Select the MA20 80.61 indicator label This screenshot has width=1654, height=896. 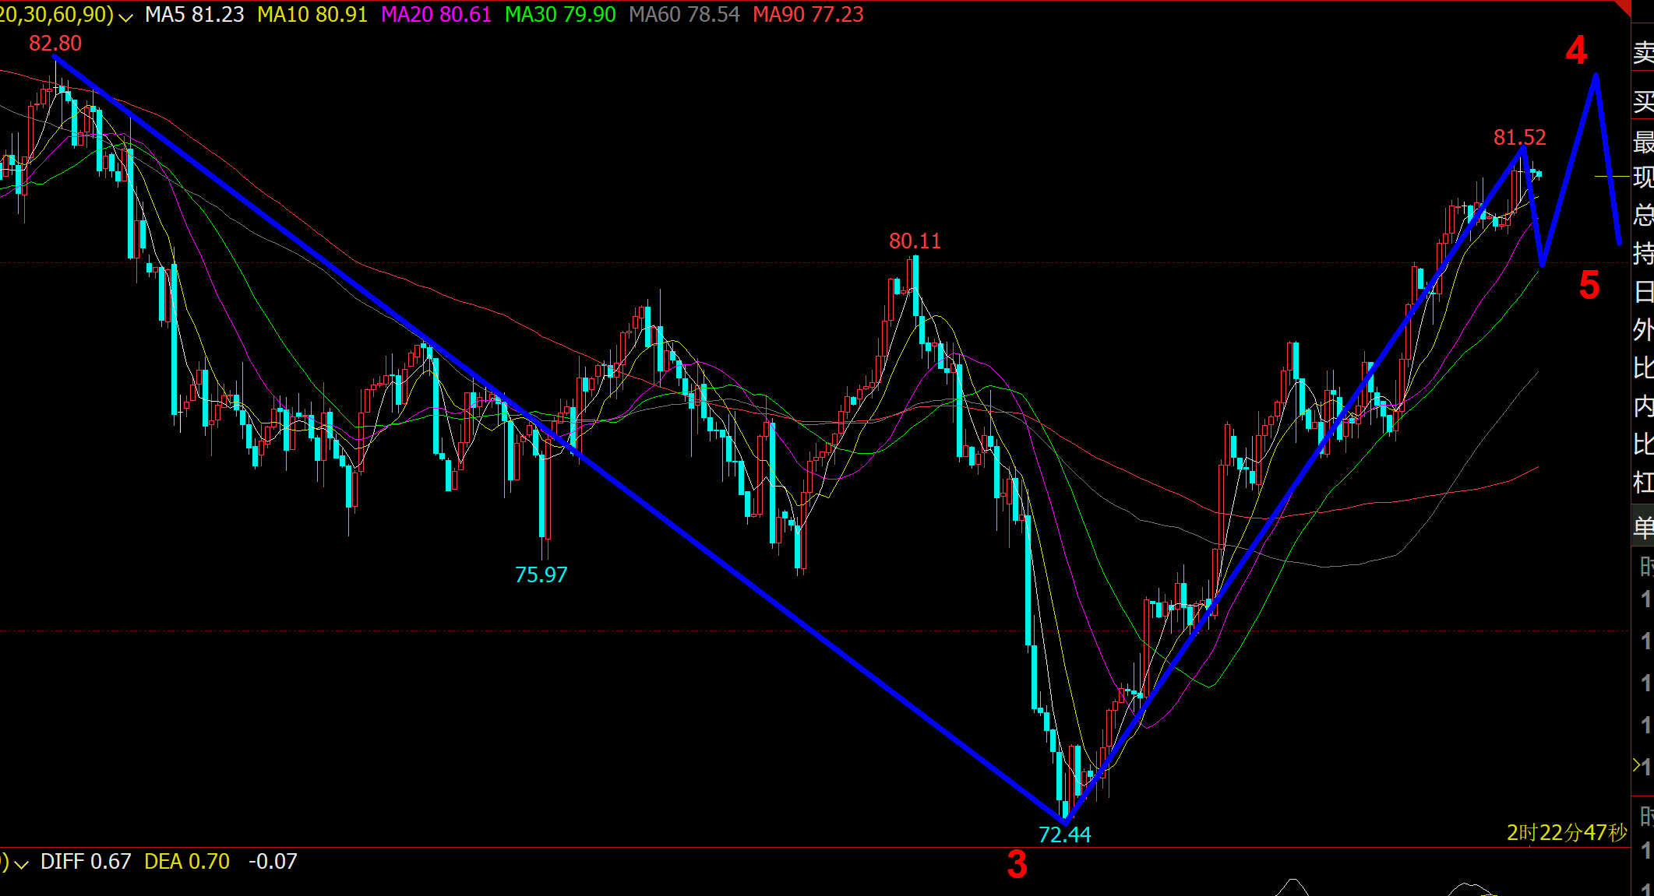pos(436,15)
